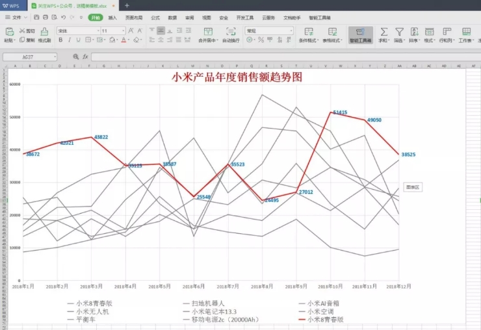Click the Redo arrow
The width and height of the screenshot is (481, 330).
72,17
